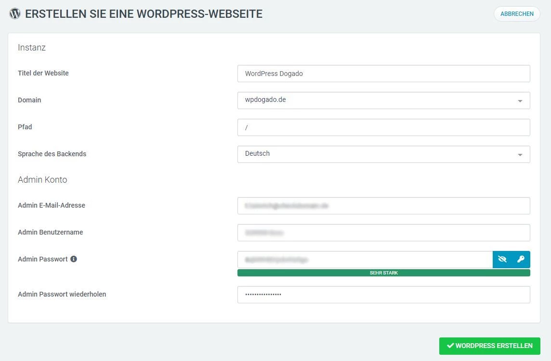Click the Sprache des Backends label
551x361 pixels.
(x=52, y=154)
